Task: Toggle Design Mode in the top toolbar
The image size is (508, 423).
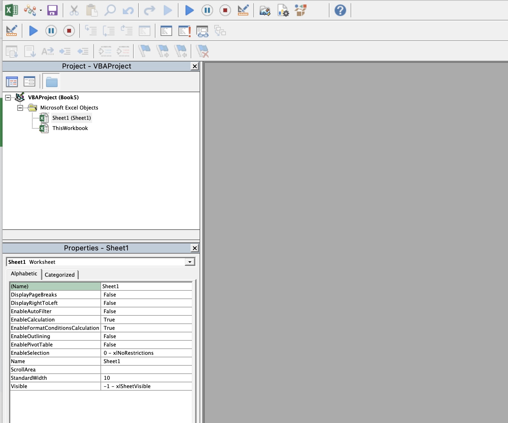Action: point(243,10)
